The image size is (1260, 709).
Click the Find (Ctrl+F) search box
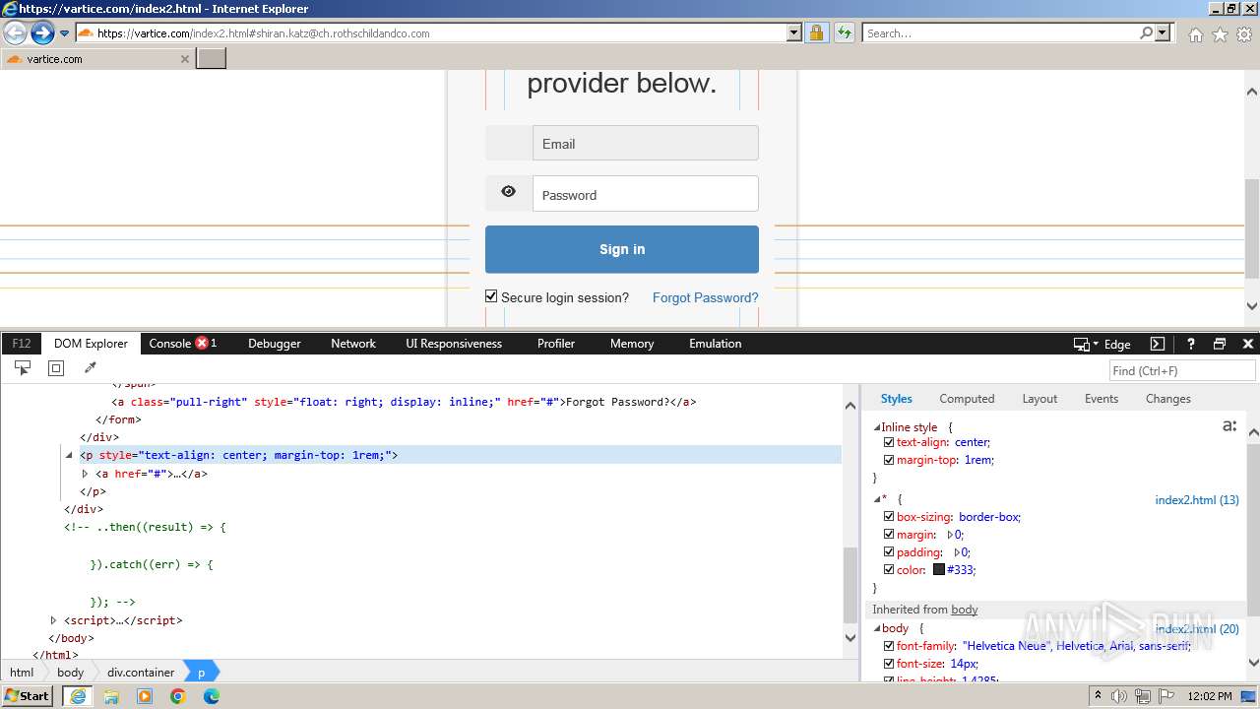coord(1182,370)
